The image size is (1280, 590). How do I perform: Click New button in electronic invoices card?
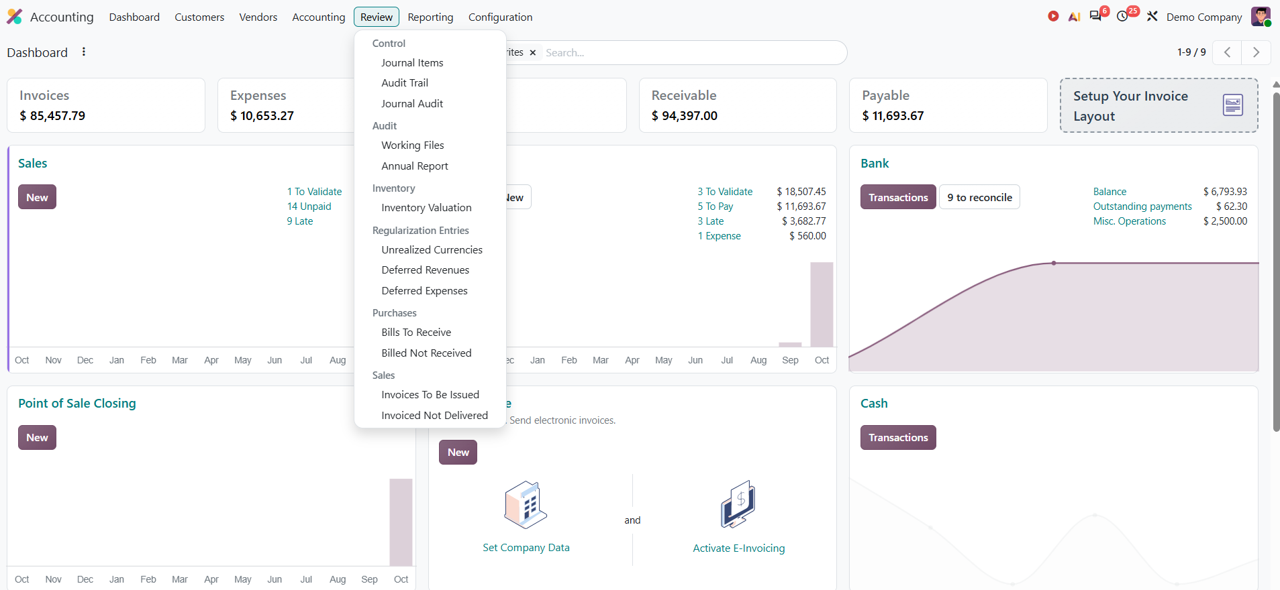coord(458,452)
